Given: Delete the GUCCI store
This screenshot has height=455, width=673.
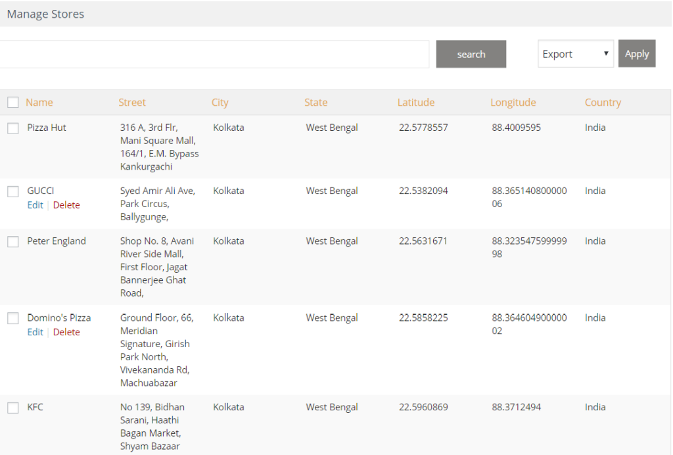Looking at the screenshot, I should tap(66, 205).
